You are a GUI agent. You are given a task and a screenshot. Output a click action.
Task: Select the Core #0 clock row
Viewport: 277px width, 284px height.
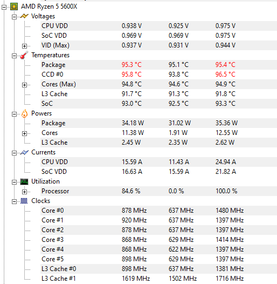point(159,211)
